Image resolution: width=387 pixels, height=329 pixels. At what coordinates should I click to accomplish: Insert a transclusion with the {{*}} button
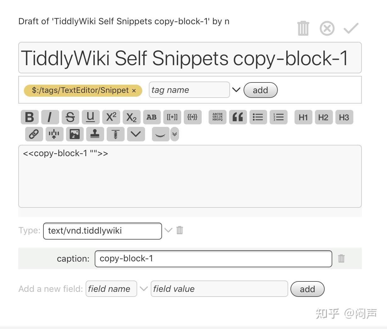(x=193, y=117)
